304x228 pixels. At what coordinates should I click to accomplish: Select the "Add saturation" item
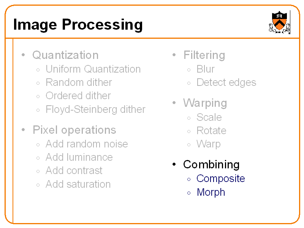[x=78, y=184]
